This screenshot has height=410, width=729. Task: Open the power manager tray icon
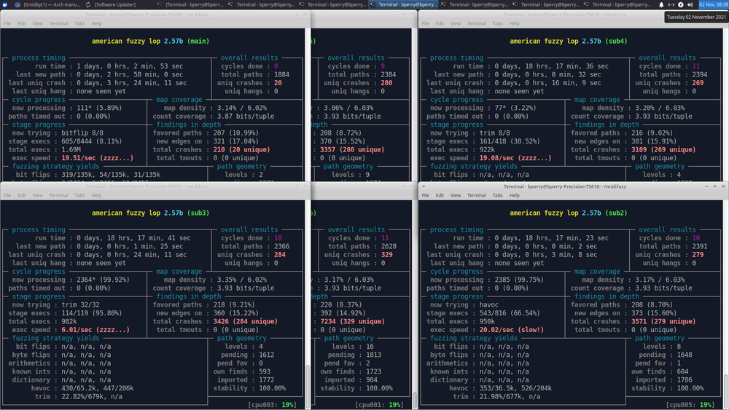[x=681, y=4]
